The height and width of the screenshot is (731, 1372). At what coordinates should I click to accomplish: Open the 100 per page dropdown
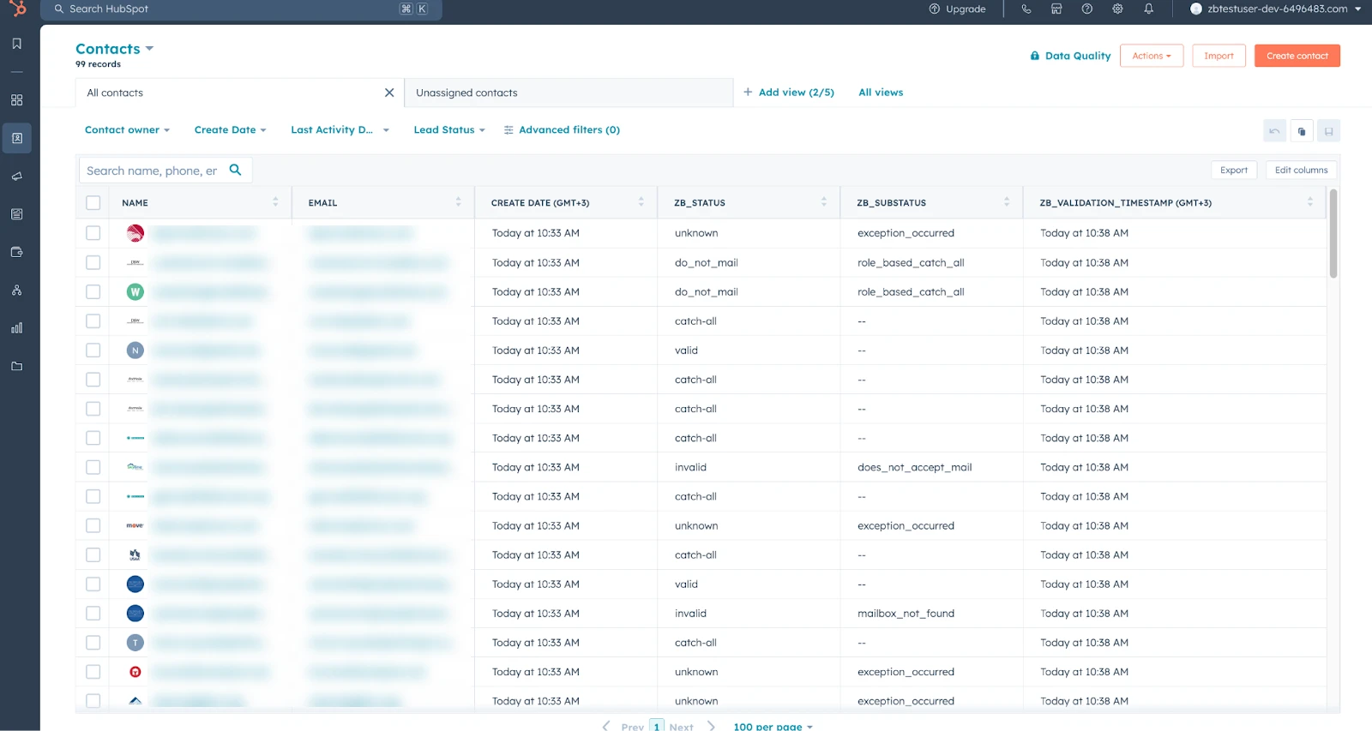[x=773, y=726]
